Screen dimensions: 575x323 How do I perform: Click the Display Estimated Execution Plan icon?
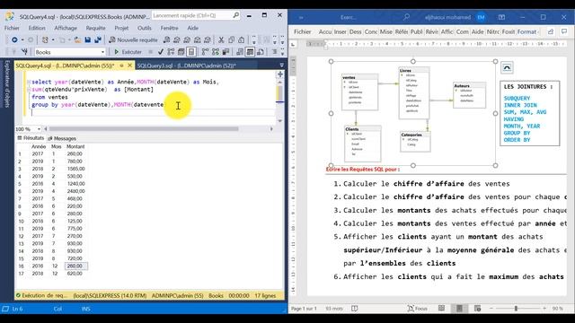[171, 52]
